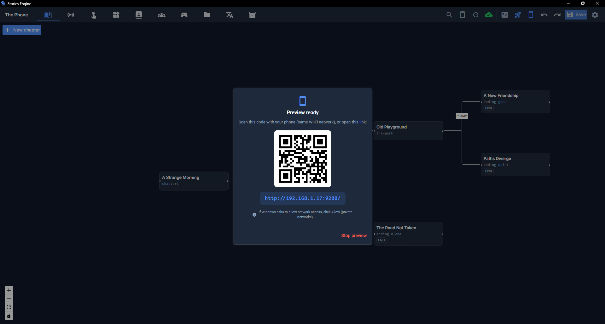Click Stop preview in the dialog
The image size is (605, 324).
click(x=354, y=236)
